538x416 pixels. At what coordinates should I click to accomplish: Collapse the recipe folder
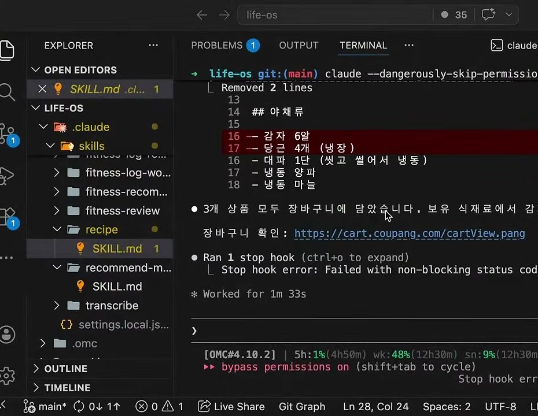[57, 229]
